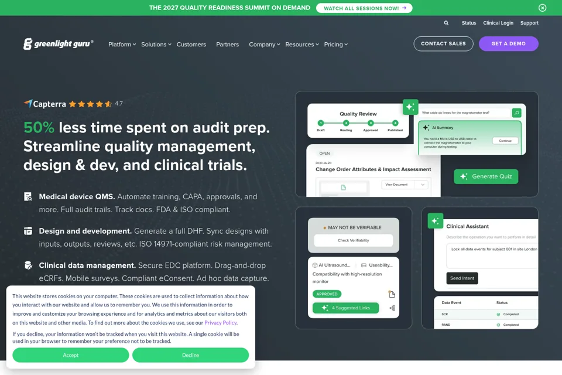
Task: Click the Completed status icon for RAND
Action: (x=498, y=325)
